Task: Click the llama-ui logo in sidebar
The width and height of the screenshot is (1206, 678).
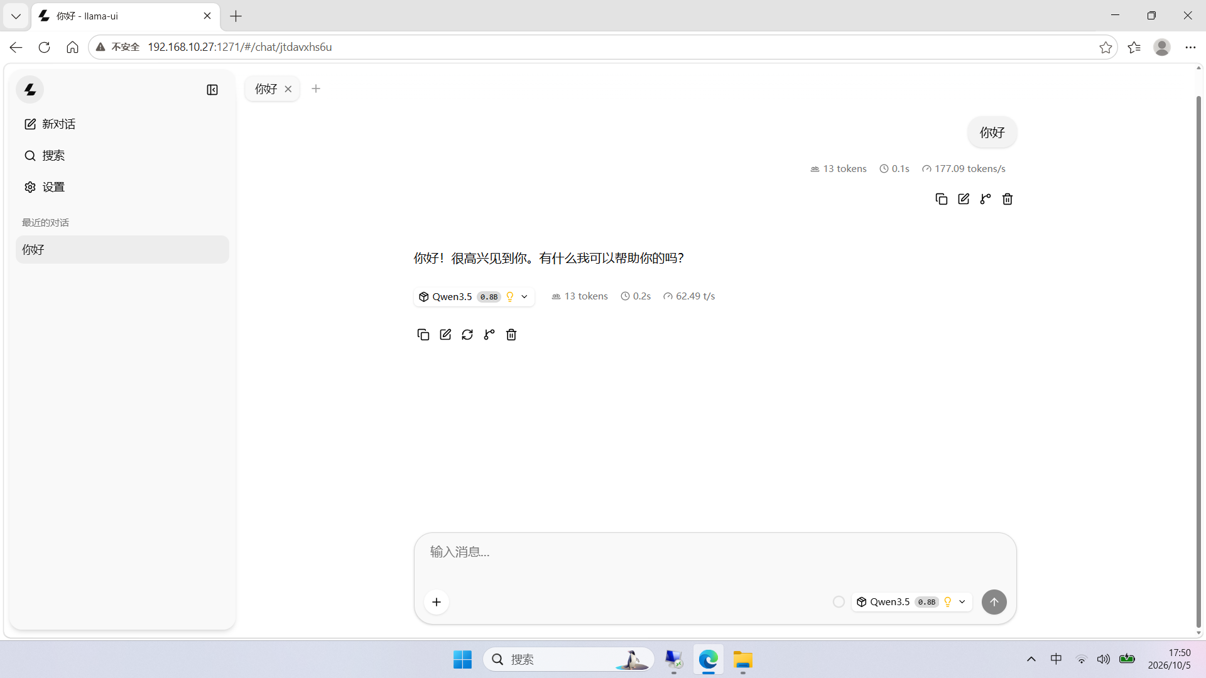Action: [x=30, y=90]
